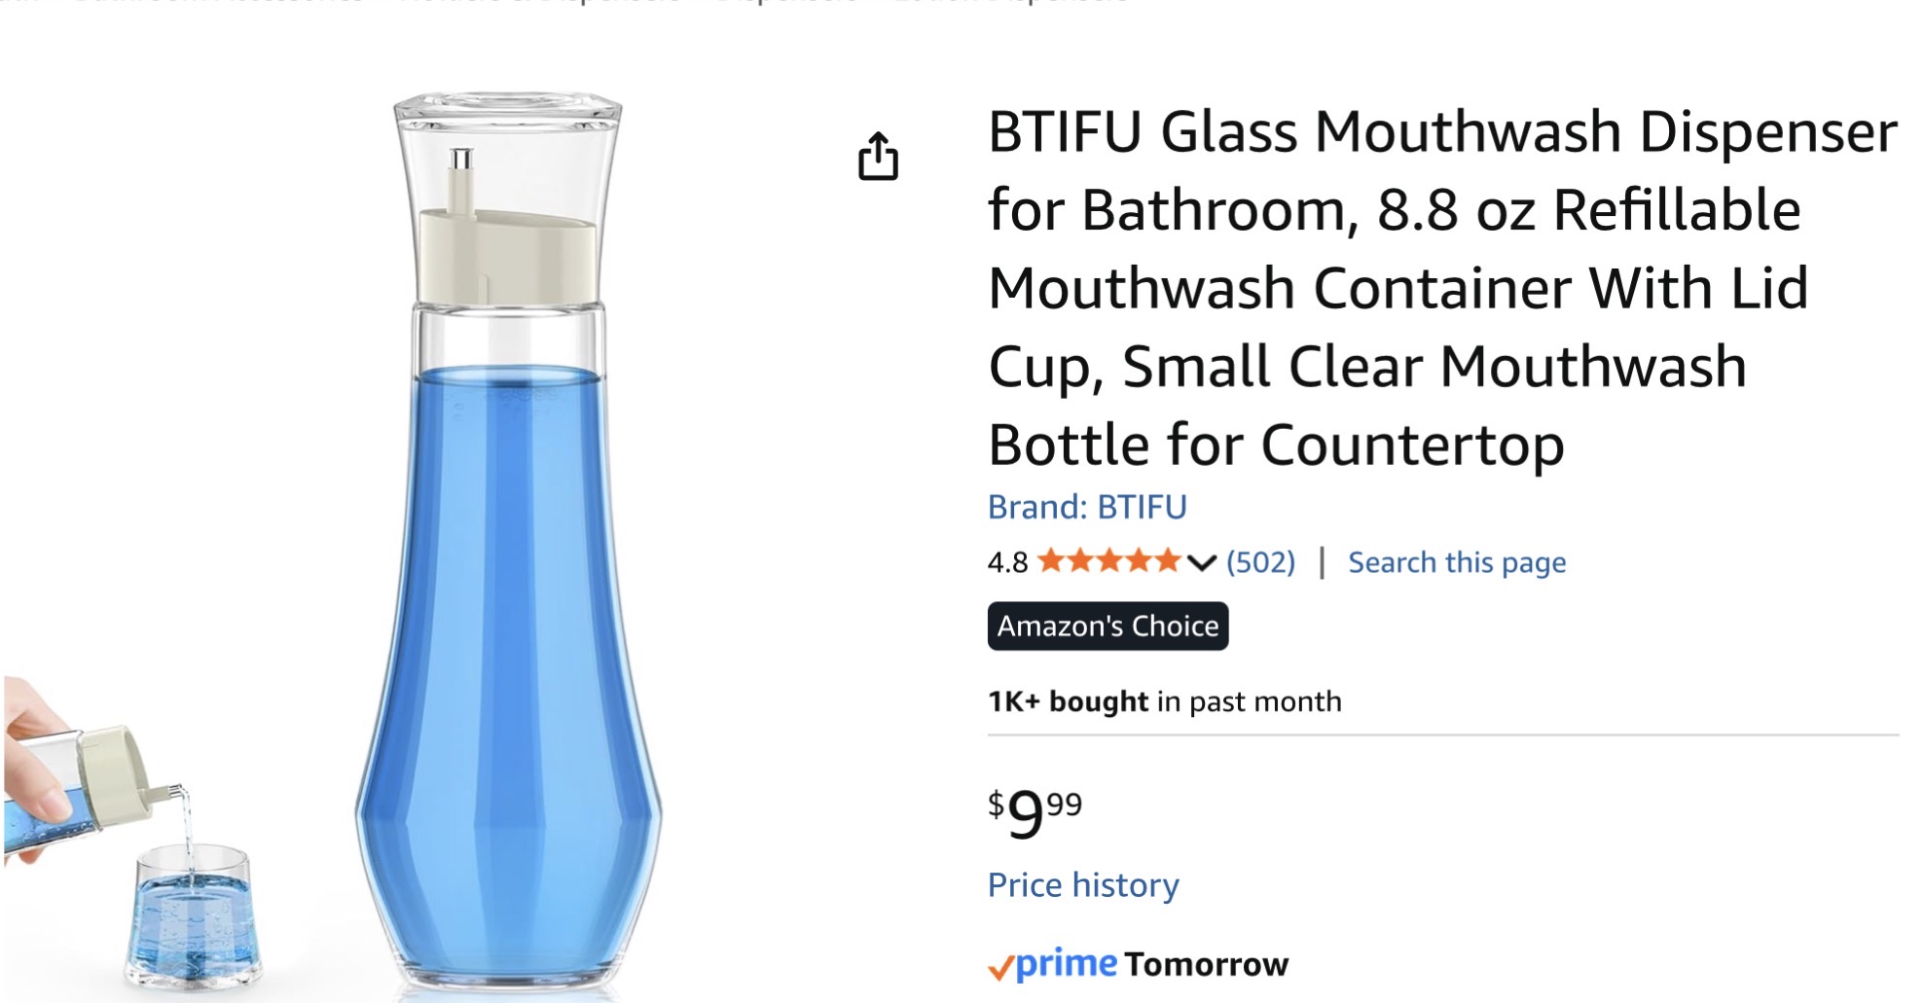Click the orange star rating icons

click(x=1109, y=561)
